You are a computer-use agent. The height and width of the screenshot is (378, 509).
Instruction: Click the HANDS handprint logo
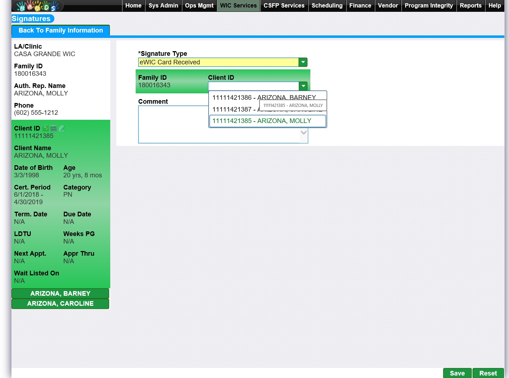(x=38, y=6)
